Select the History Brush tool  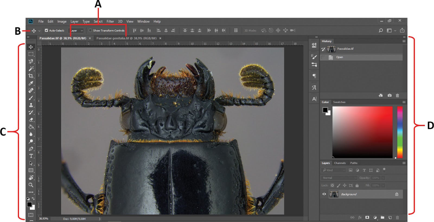pos(31,112)
